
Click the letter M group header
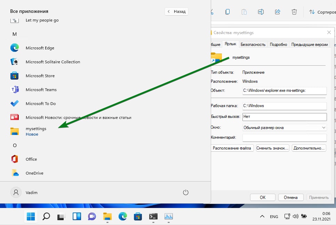[x=15, y=34]
